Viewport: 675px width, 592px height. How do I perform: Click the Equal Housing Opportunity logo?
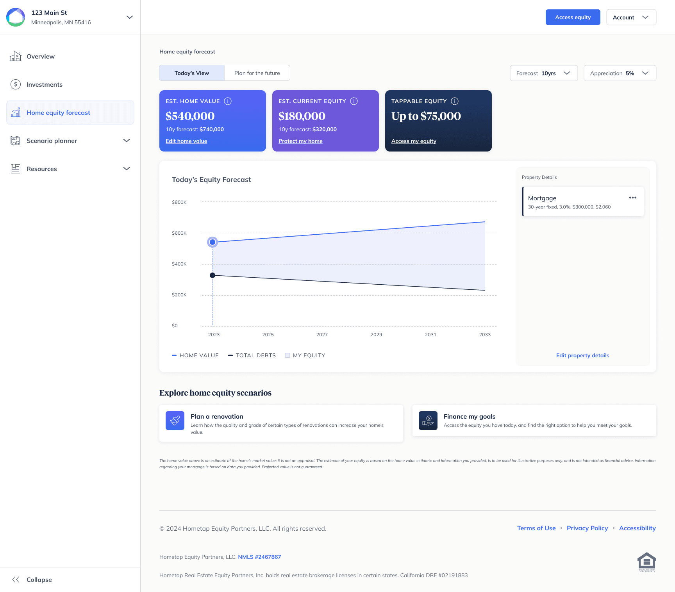point(646,562)
